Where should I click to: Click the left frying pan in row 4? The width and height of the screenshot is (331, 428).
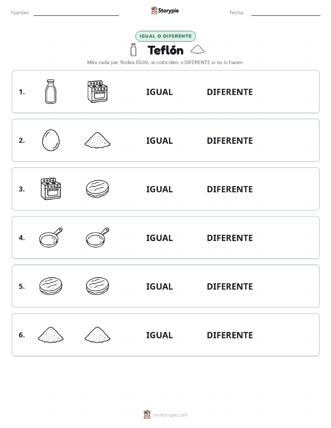[x=51, y=238]
